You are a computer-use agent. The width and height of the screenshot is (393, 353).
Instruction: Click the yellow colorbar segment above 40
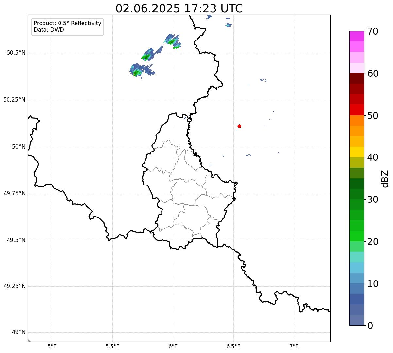click(x=356, y=152)
